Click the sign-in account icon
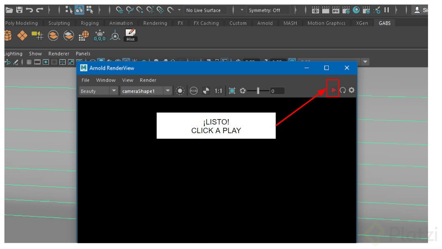Viewport: 442px width, 249px height. pos(417,10)
